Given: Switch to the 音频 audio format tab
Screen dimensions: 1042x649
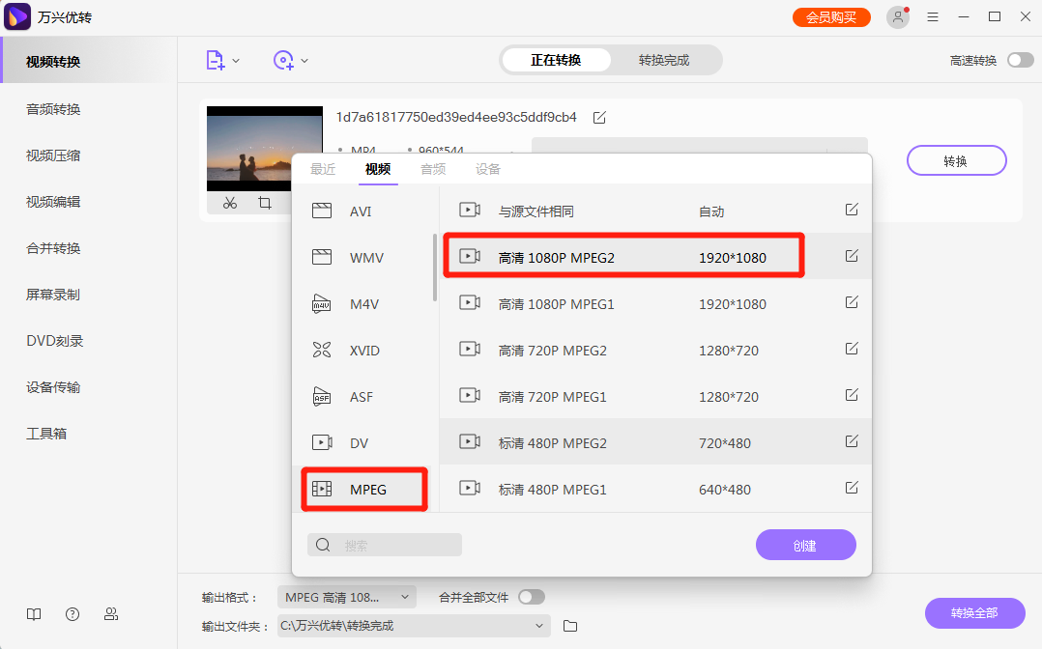Looking at the screenshot, I should coord(432,168).
